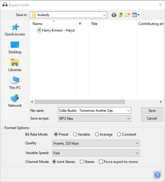Create a new folder
The image size is (165, 182).
pyautogui.click(x=128, y=15)
